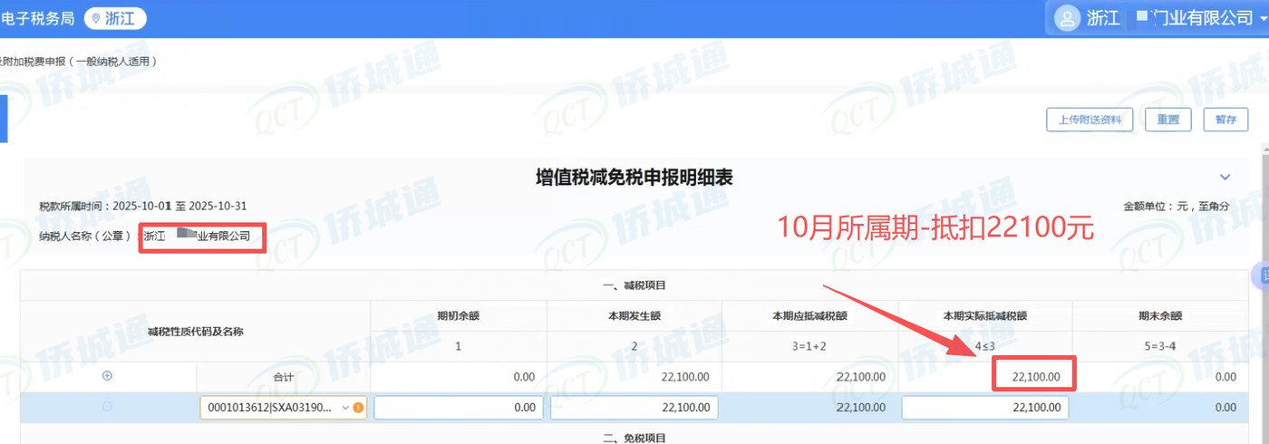Click 合计 row 本期应抵减税额 value 22,100.00

click(861, 376)
